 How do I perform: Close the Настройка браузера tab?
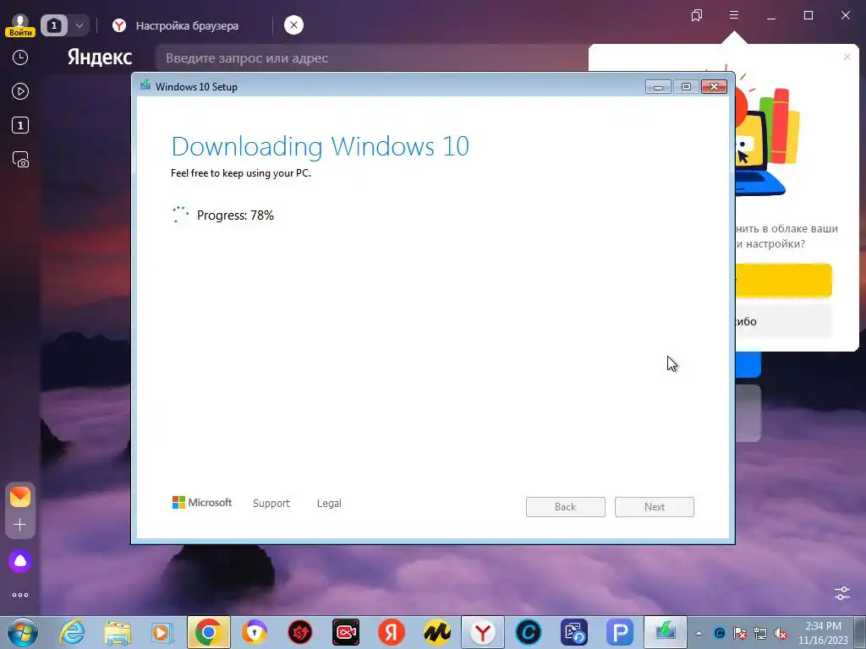[x=293, y=25]
